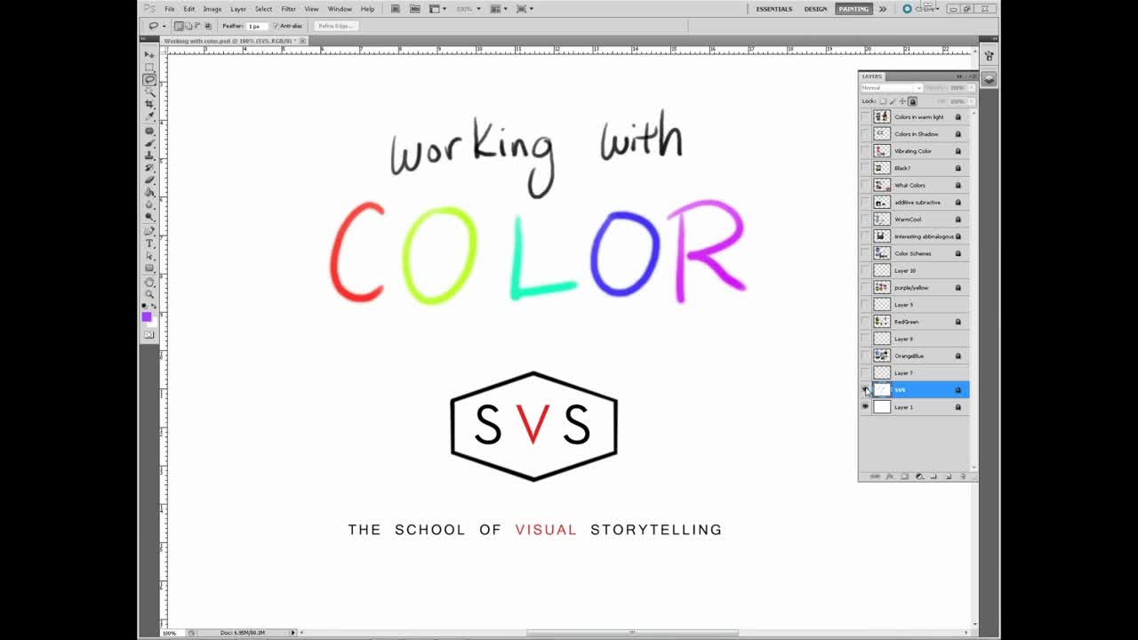The image size is (1138, 640).
Task: Select the Eyedropper tool
Action: (149, 116)
